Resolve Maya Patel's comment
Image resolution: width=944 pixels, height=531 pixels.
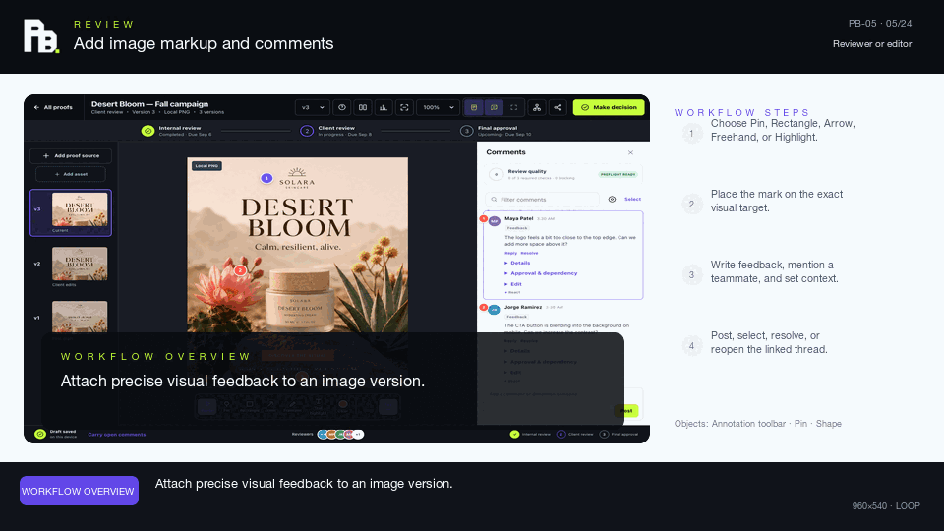point(529,253)
